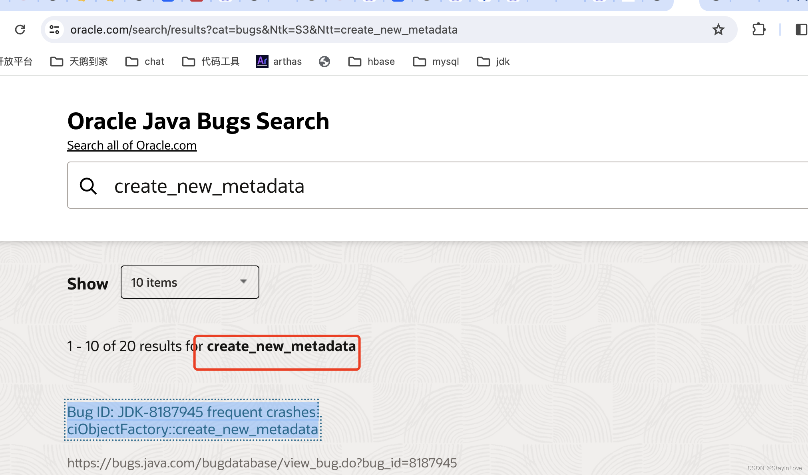Click the browser extensions puzzle icon

(759, 30)
